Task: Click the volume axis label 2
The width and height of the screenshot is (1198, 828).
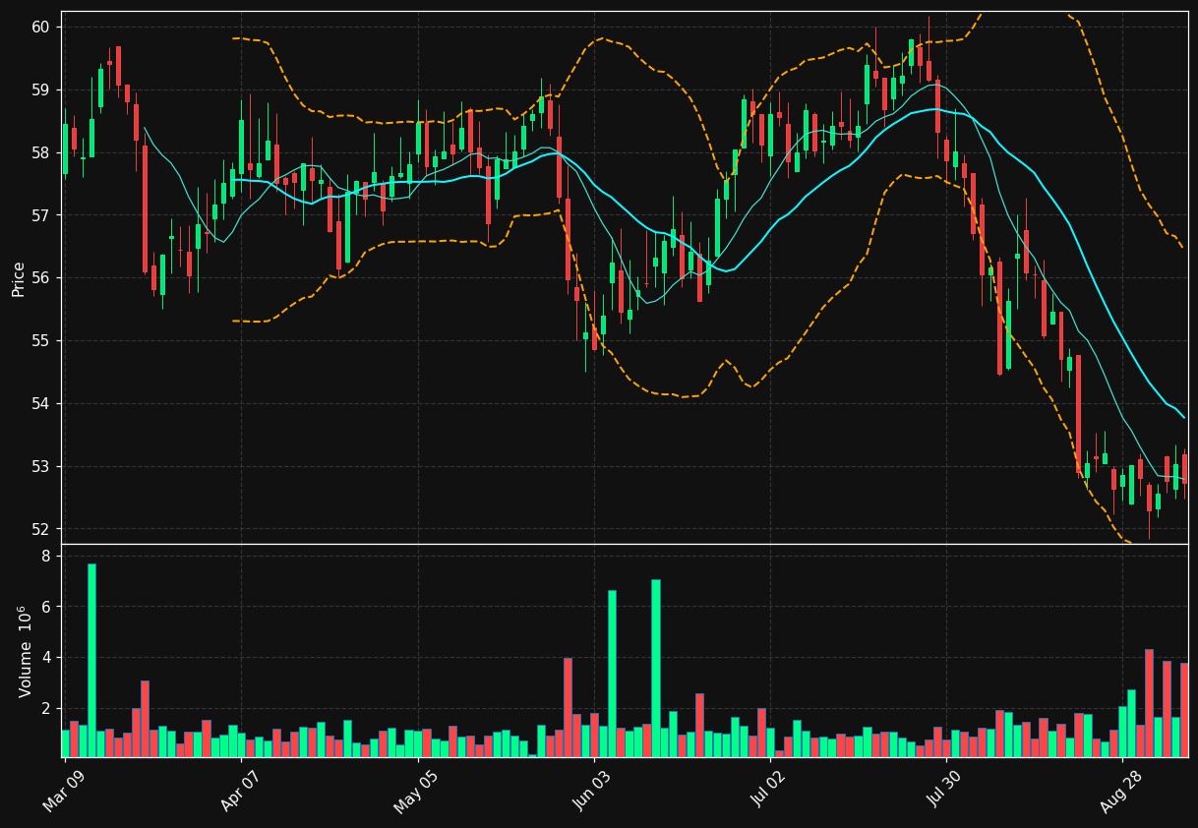Action: click(45, 708)
